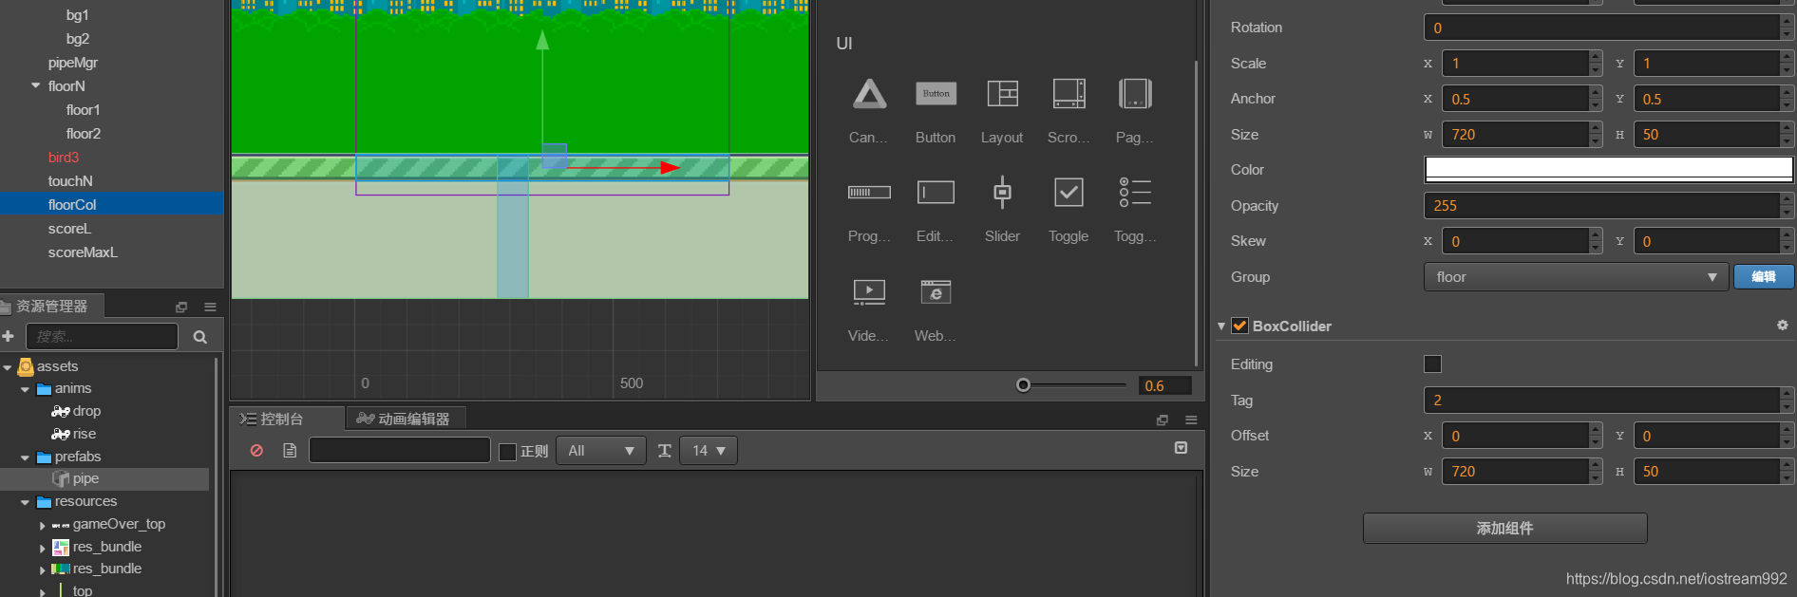Screen dimensions: 1797x597
Task: Pick the Toggle UI component icon
Action: 1069,193
